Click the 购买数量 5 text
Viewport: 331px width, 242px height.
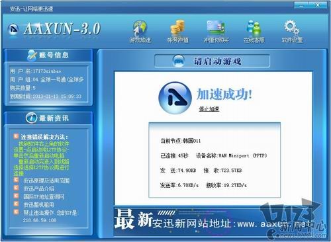coord(23,88)
